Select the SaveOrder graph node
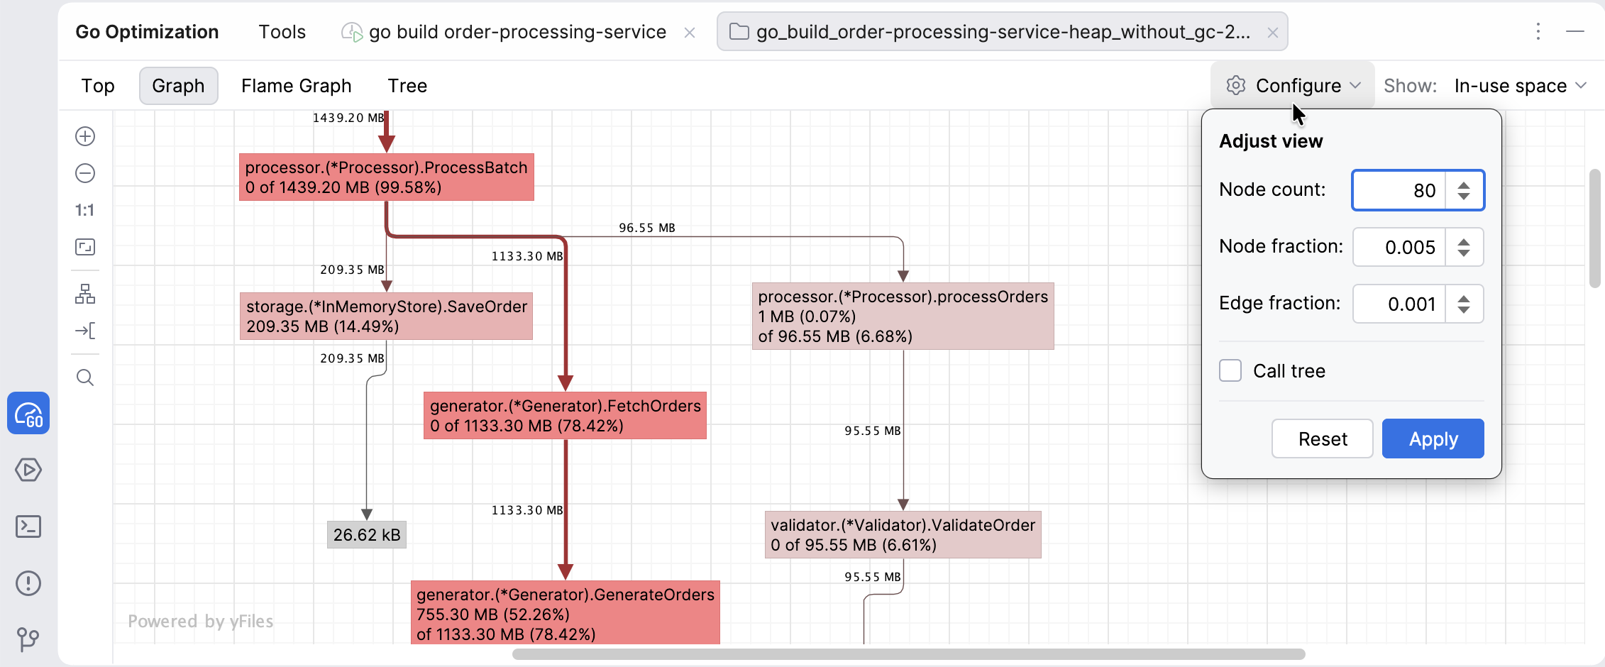The height and width of the screenshot is (667, 1605). click(386, 316)
